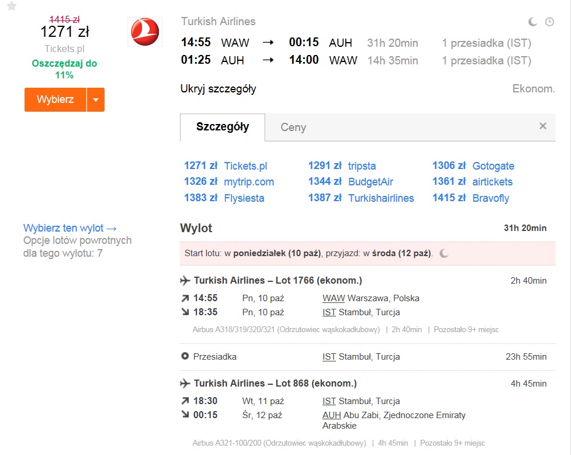Choose the 1291 zł tripsta offer
Viewport: 572px width, 455px height.
tap(342, 166)
